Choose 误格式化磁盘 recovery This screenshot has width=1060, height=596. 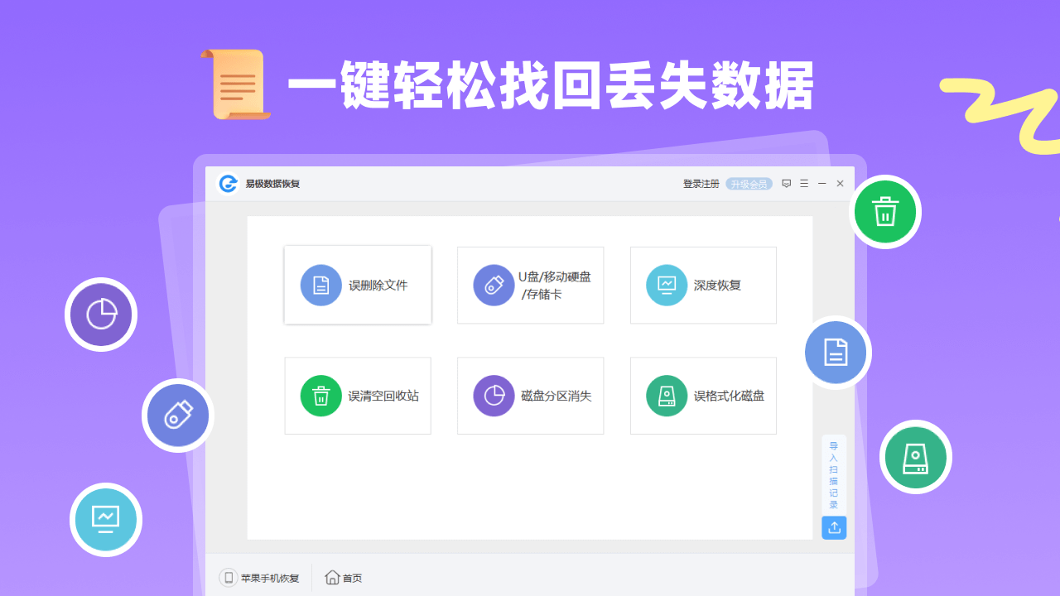tap(703, 396)
